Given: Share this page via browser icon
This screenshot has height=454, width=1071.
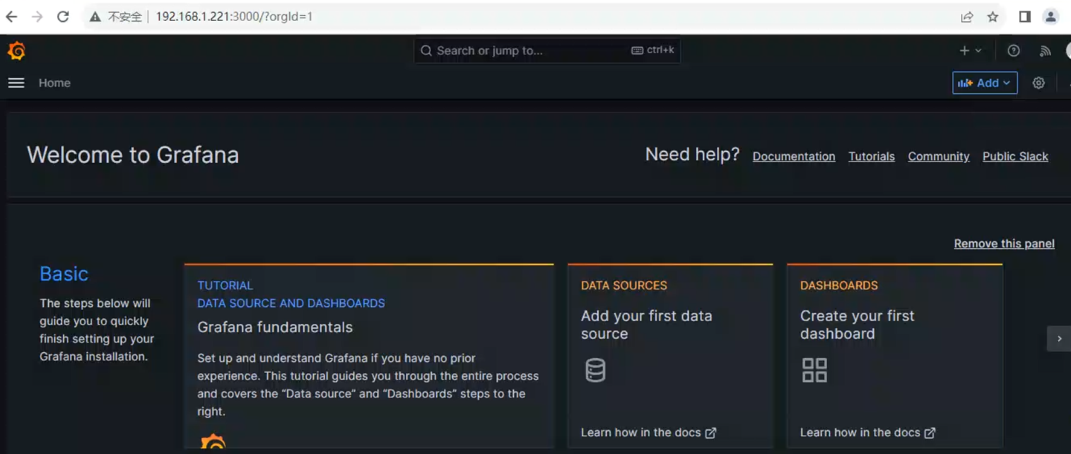Looking at the screenshot, I should click(967, 17).
